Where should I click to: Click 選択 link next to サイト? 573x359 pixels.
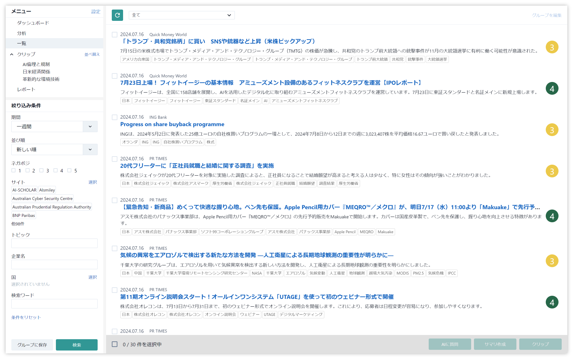[x=93, y=182]
